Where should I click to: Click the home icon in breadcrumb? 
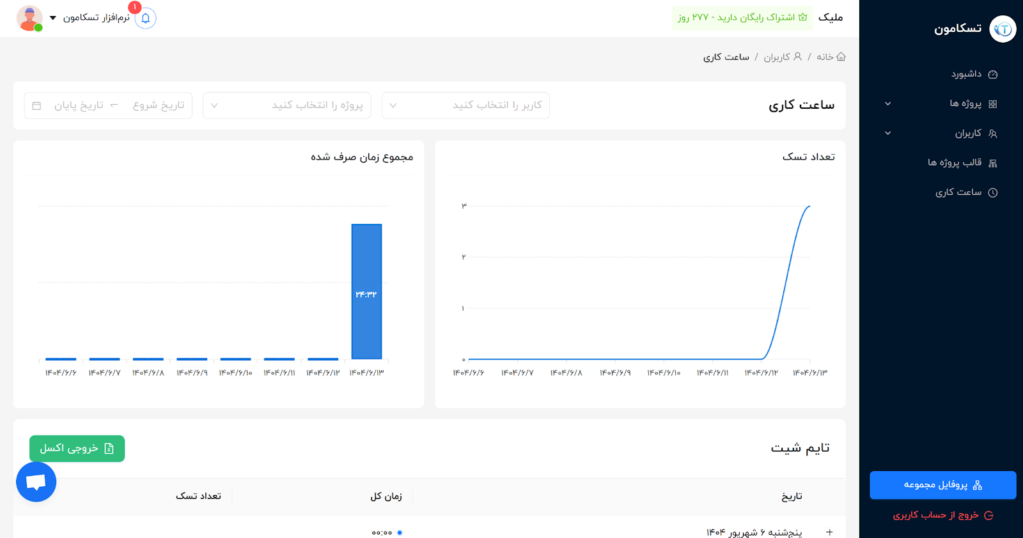click(841, 57)
